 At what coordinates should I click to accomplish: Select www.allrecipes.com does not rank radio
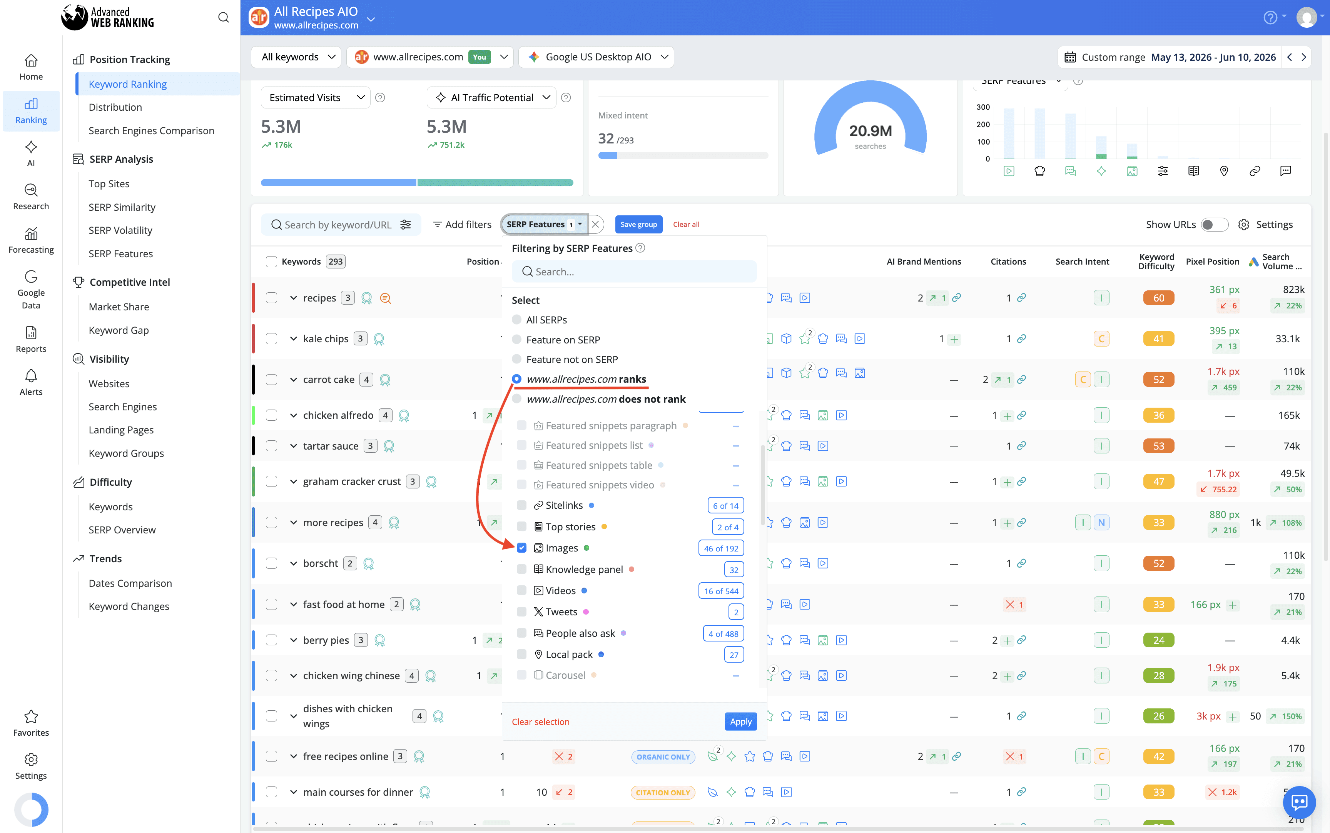(x=516, y=399)
